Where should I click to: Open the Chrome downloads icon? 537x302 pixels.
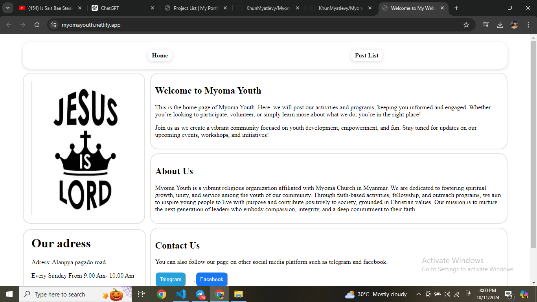500,25
